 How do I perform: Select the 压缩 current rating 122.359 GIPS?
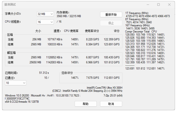(111, 39)
